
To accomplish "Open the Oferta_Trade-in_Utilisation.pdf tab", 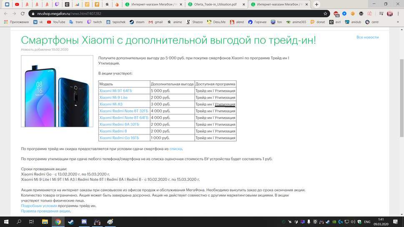I will point(216,5).
